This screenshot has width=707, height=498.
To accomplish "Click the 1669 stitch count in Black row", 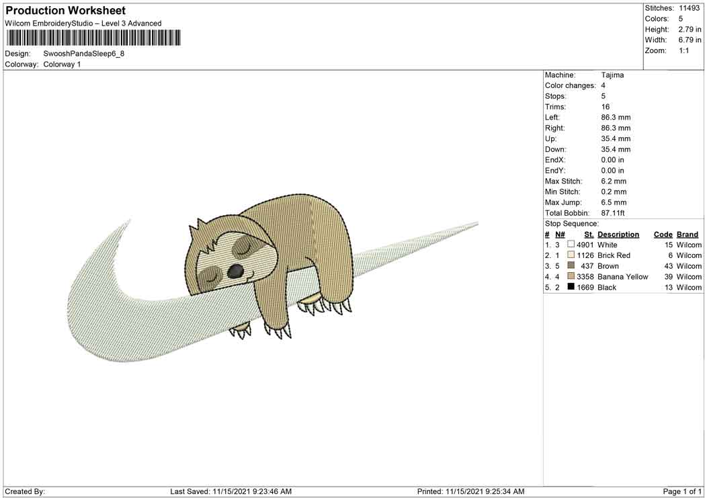I will point(585,288).
